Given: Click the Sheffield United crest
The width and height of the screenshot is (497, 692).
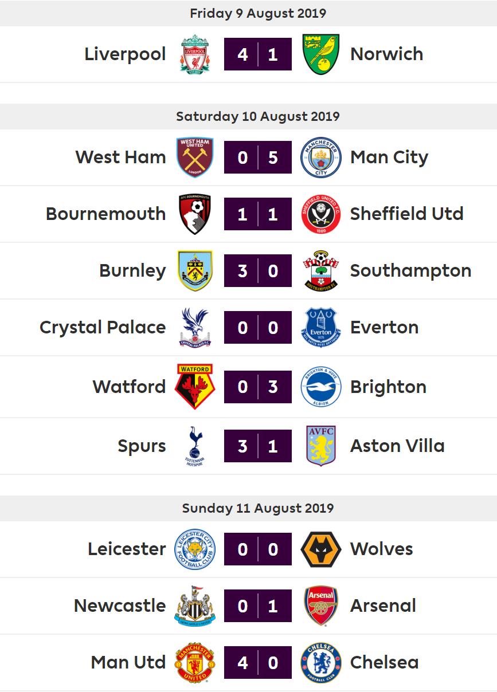Looking at the screenshot, I should [x=321, y=214].
